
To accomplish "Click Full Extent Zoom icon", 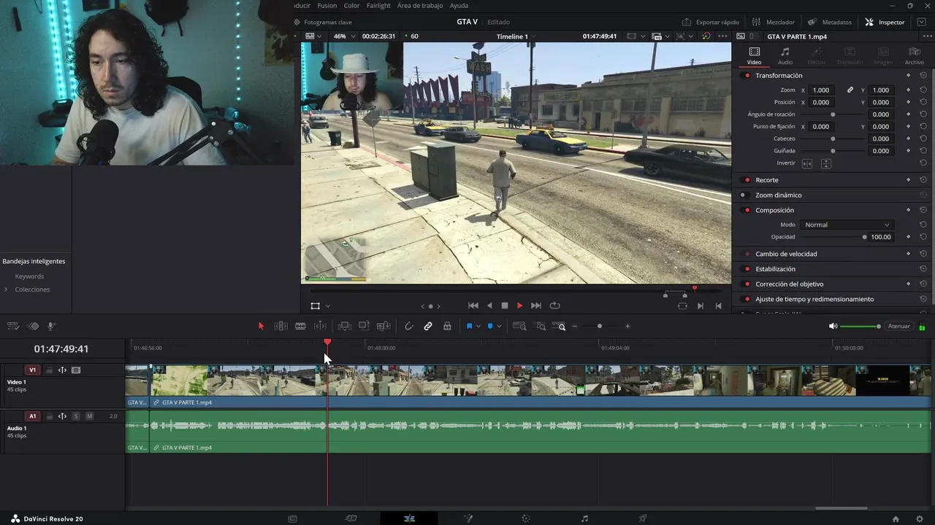I will coord(519,326).
